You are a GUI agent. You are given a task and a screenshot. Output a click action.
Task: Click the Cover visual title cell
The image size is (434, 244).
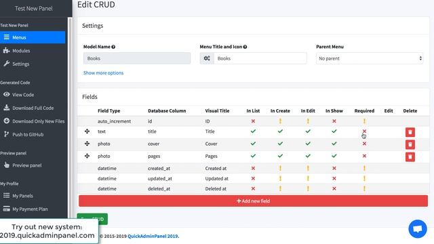click(x=211, y=144)
